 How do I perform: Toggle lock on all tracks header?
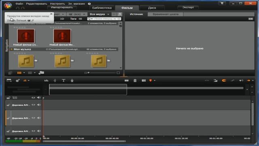pos(8,98)
